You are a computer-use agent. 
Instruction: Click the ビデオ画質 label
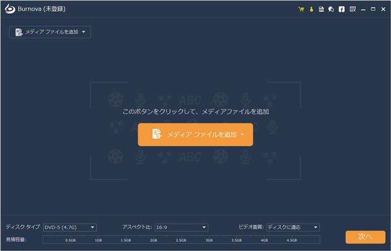tap(251, 227)
